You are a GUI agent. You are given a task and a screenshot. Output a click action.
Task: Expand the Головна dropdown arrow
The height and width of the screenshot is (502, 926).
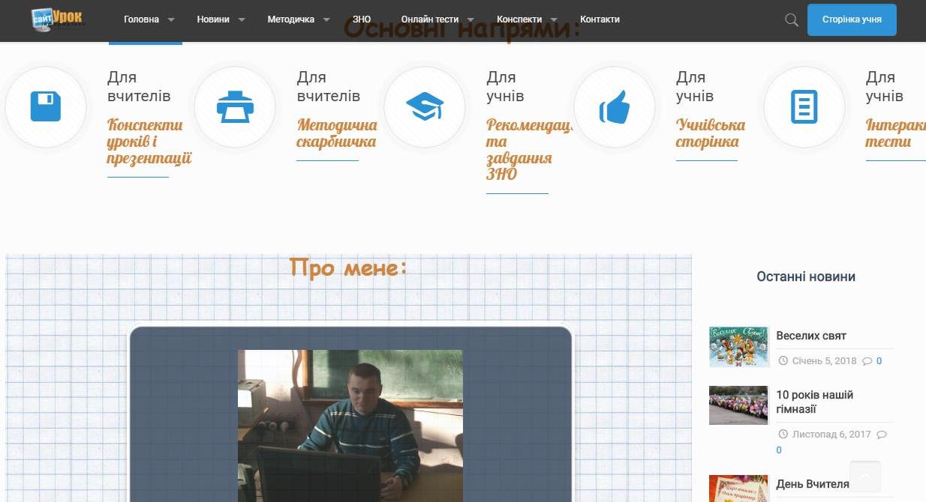click(x=171, y=20)
